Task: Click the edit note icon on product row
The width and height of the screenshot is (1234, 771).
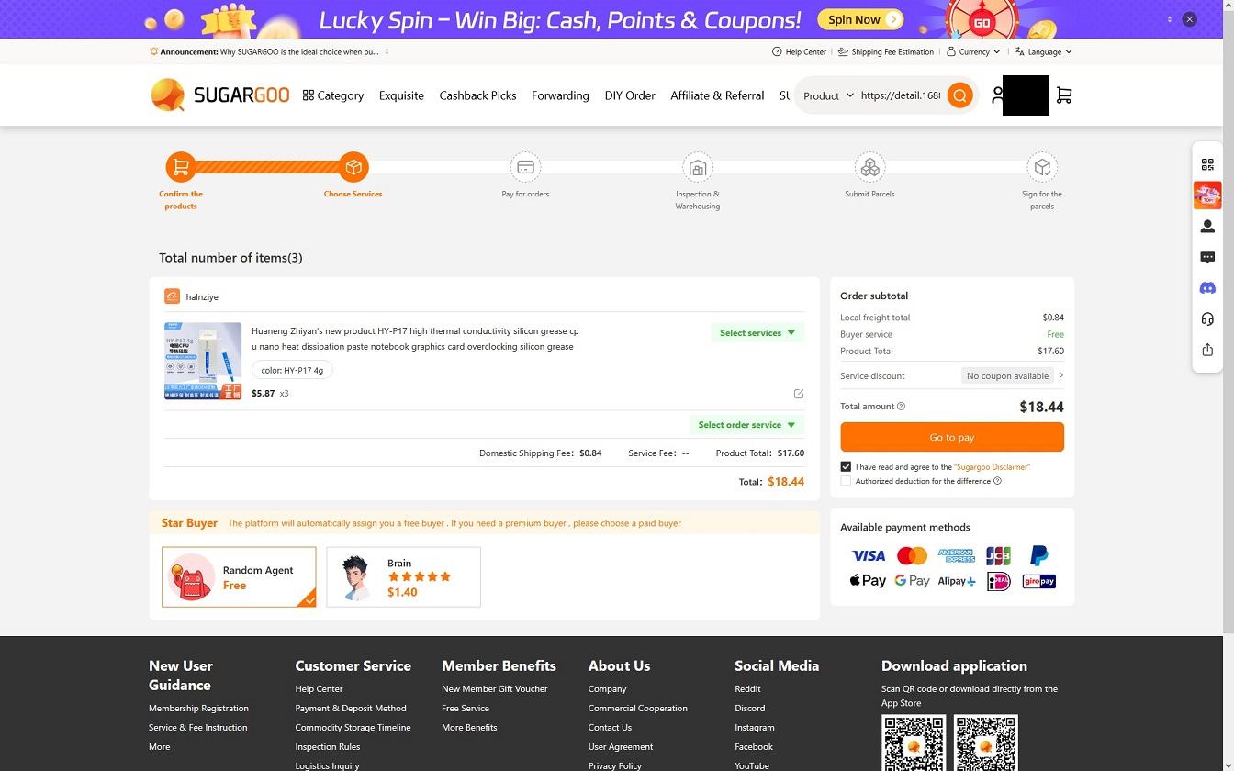Action: click(799, 394)
